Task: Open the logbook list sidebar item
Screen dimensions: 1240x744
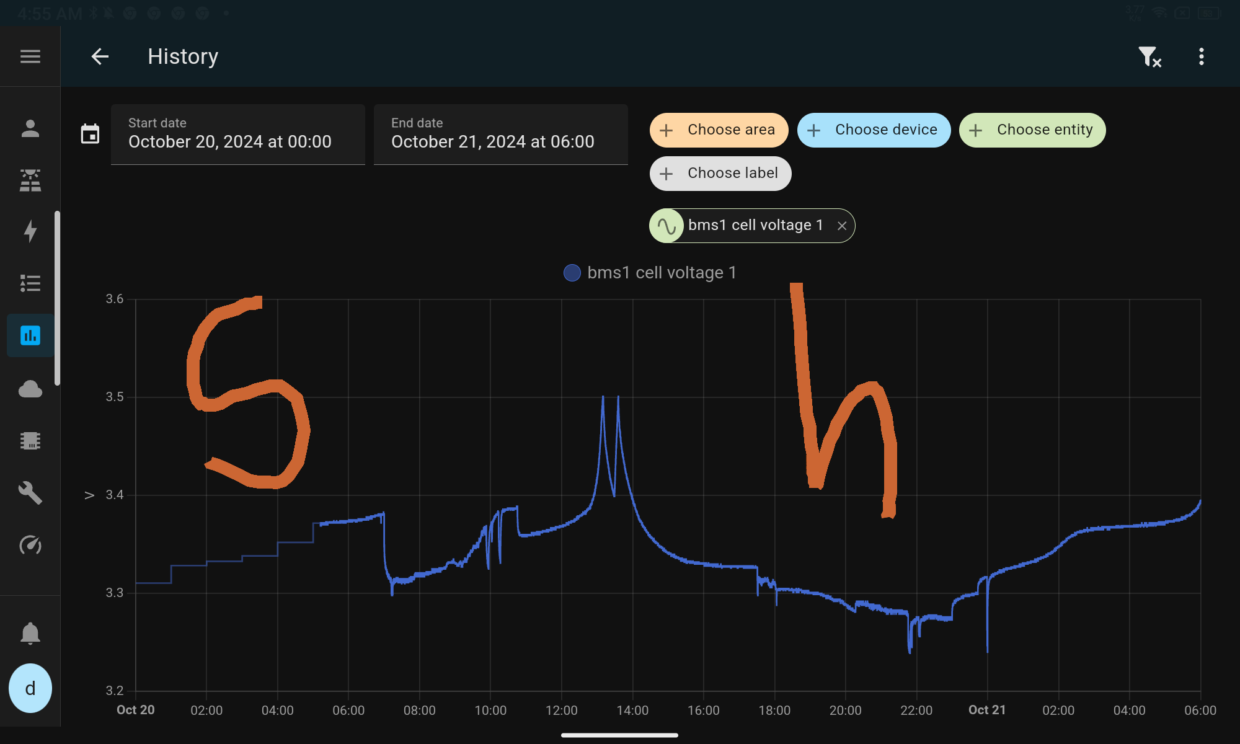Action: pyautogui.click(x=30, y=283)
